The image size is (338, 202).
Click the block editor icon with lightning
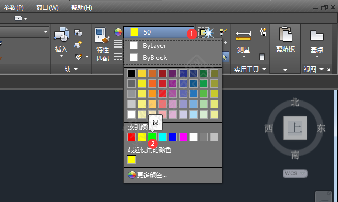coord(78,45)
